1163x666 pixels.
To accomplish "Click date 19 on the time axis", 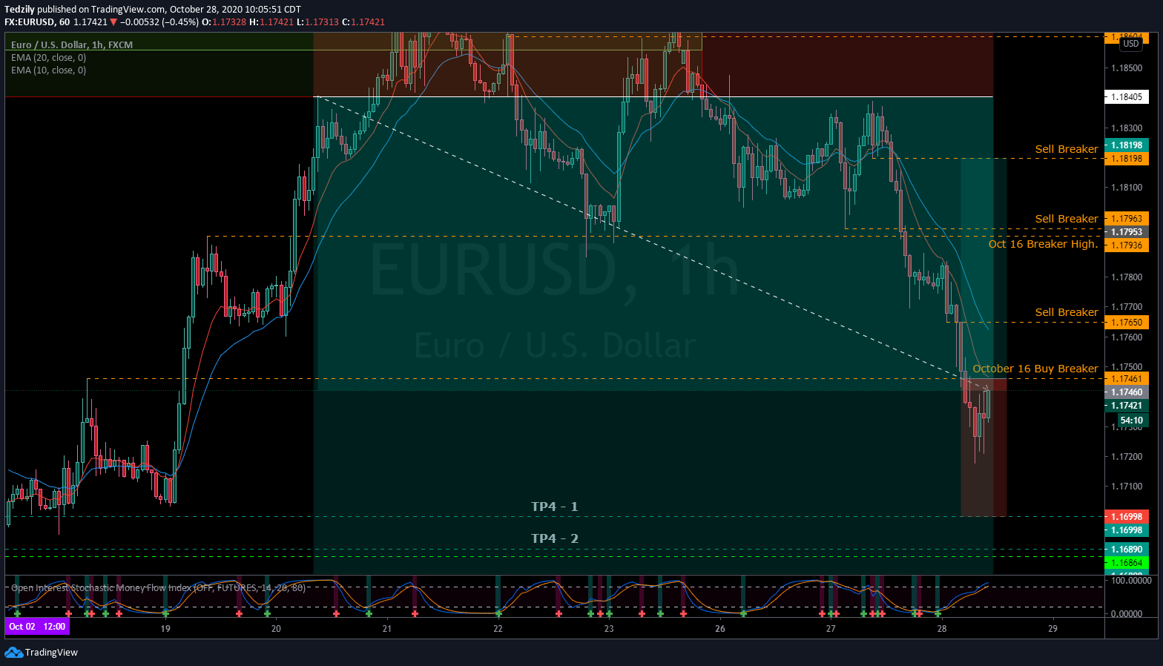I will coord(165,628).
